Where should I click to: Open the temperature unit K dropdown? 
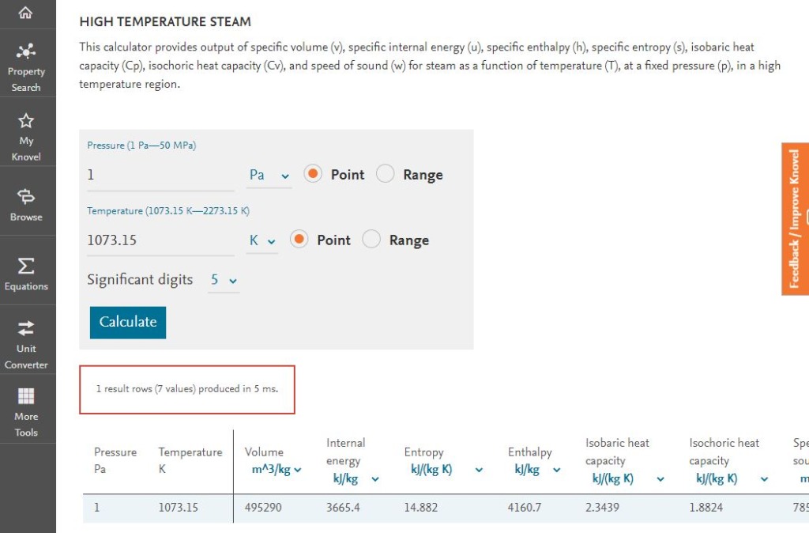tap(262, 240)
